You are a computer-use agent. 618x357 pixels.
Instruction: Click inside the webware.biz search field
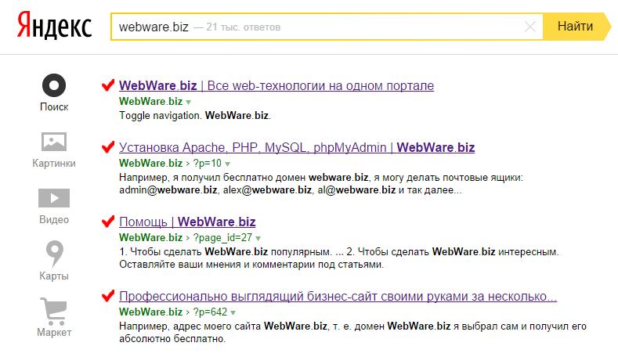[x=327, y=27]
